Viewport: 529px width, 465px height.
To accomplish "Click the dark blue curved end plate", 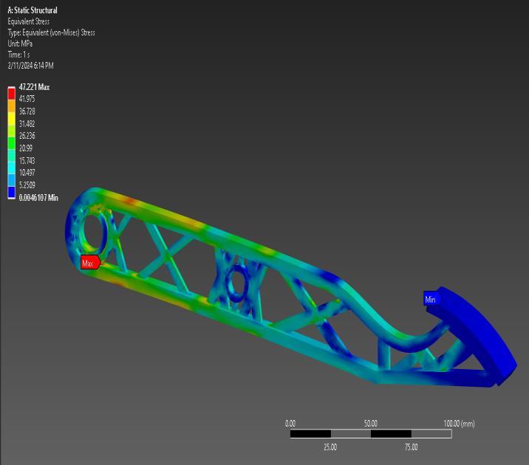I will [x=476, y=334].
